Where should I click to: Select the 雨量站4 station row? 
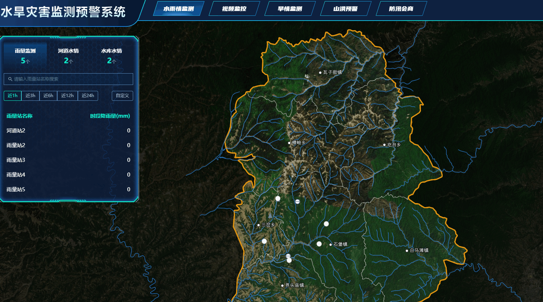68,175
